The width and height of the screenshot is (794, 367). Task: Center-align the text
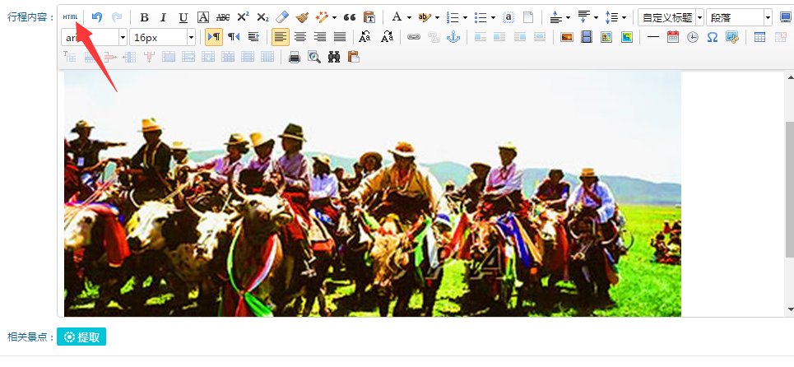click(300, 37)
